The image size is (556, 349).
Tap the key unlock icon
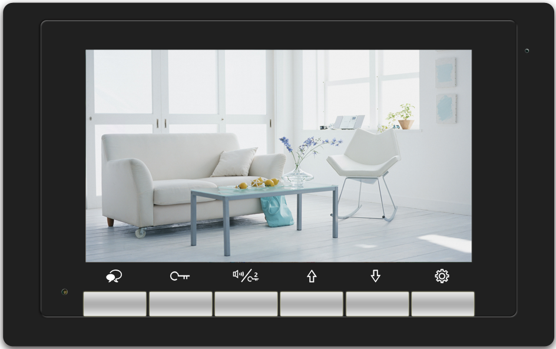point(180,276)
